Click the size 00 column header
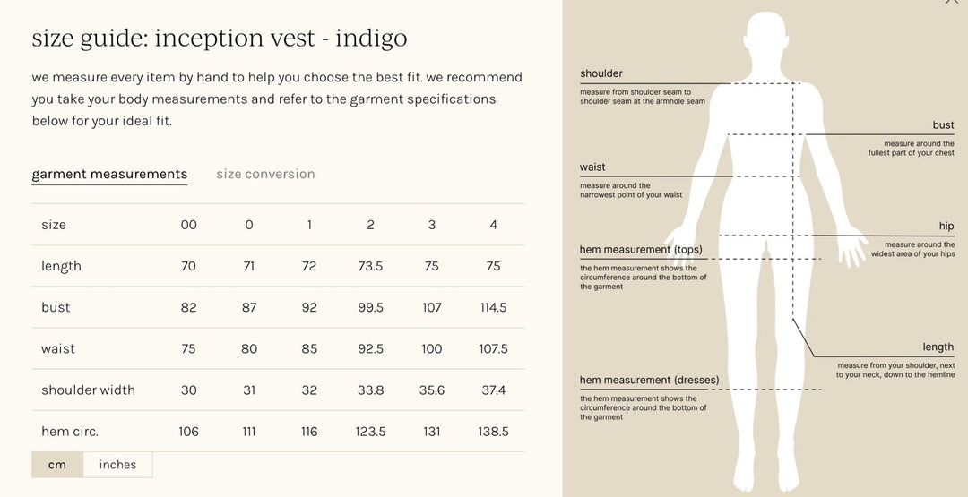 click(x=189, y=225)
